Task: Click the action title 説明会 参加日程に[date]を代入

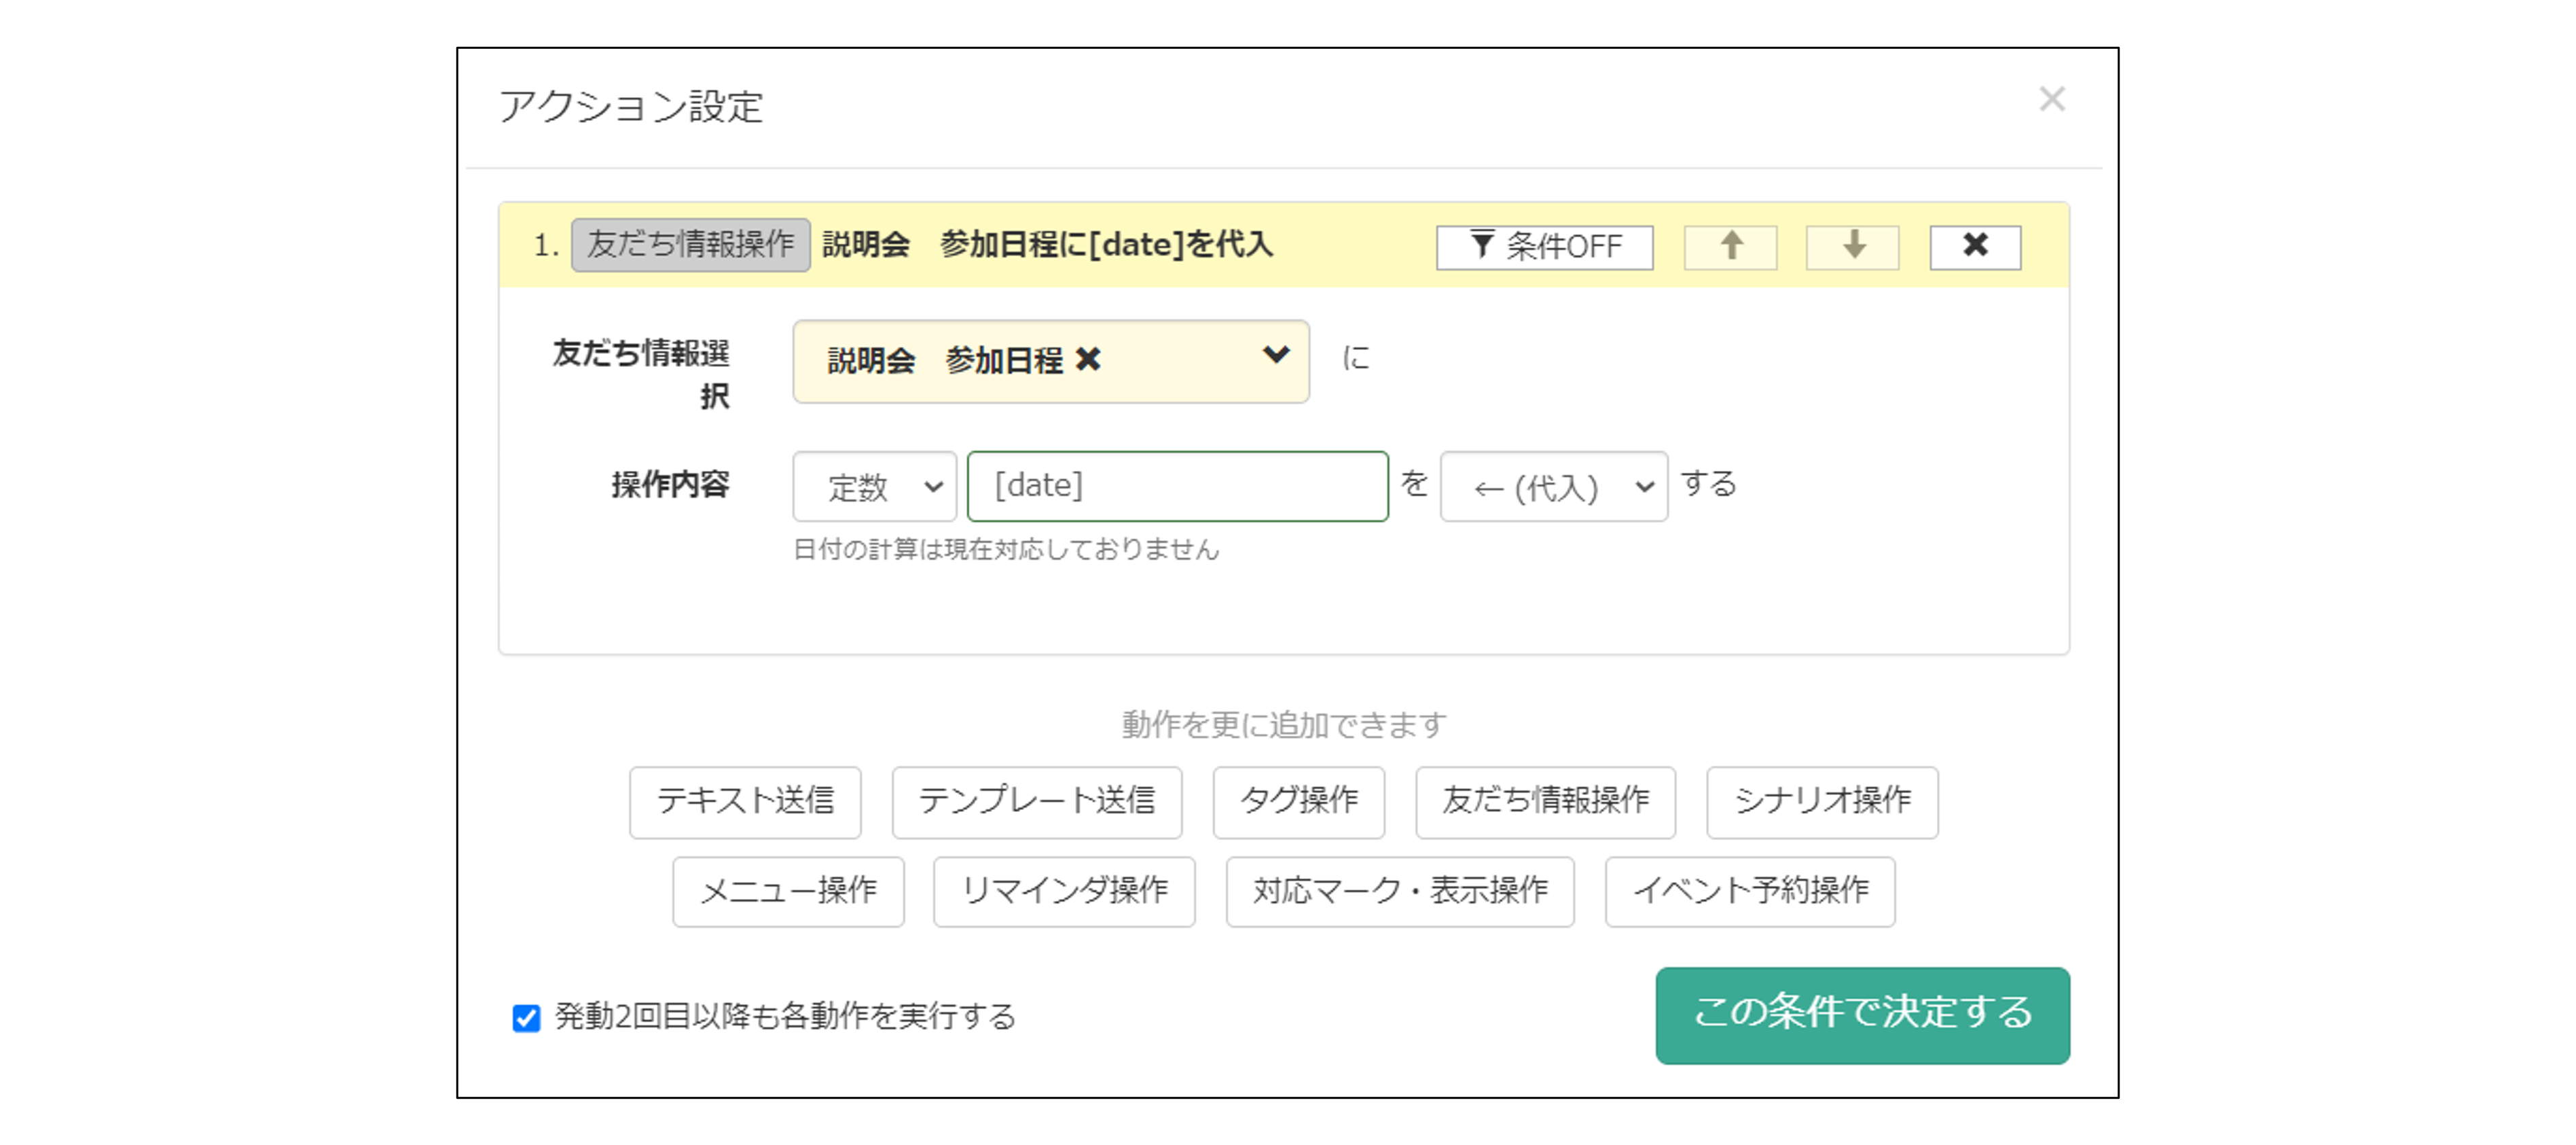Action: point(1047,244)
